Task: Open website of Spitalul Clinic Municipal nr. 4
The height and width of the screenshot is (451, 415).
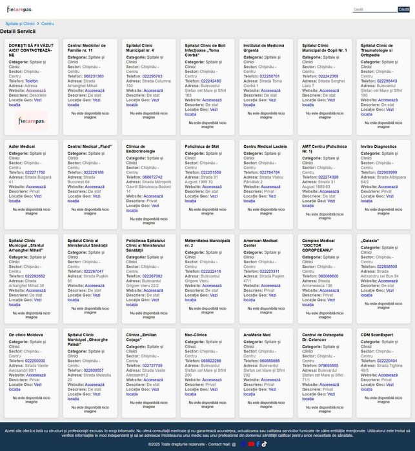Action: pos(153,90)
